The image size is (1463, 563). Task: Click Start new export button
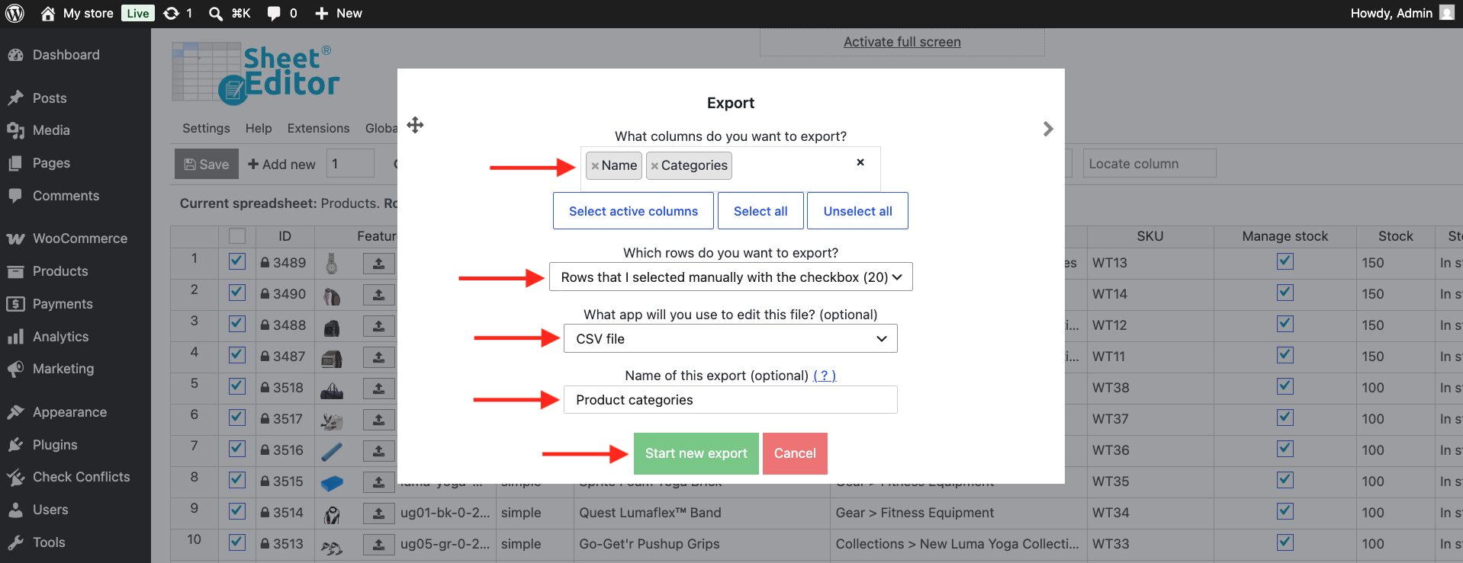pyautogui.click(x=696, y=453)
